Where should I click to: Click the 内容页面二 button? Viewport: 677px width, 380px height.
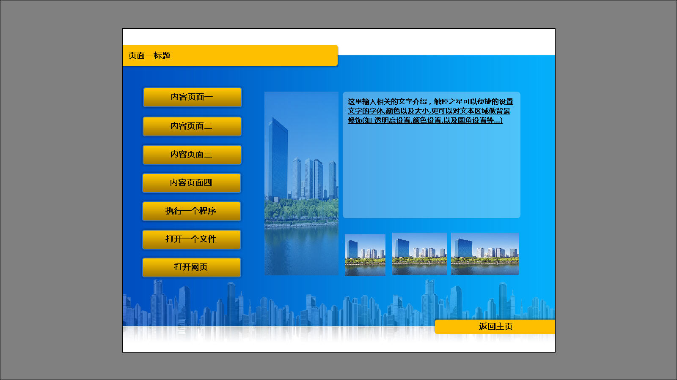pos(192,126)
